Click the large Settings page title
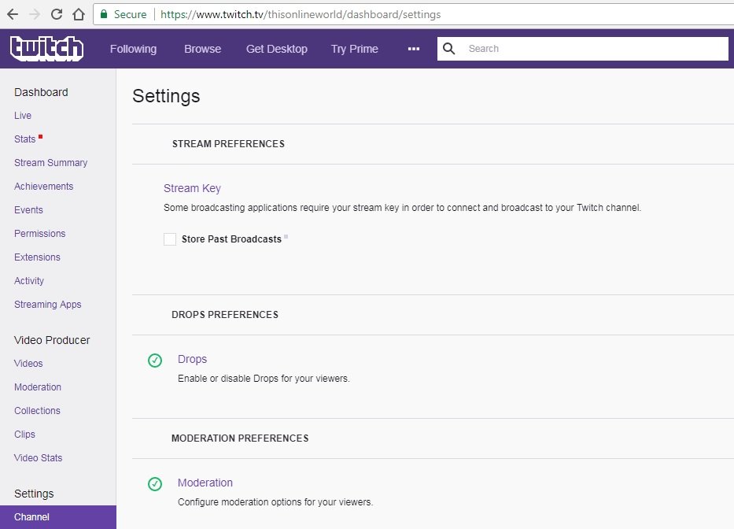The width and height of the screenshot is (734, 529). pos(166,96)
